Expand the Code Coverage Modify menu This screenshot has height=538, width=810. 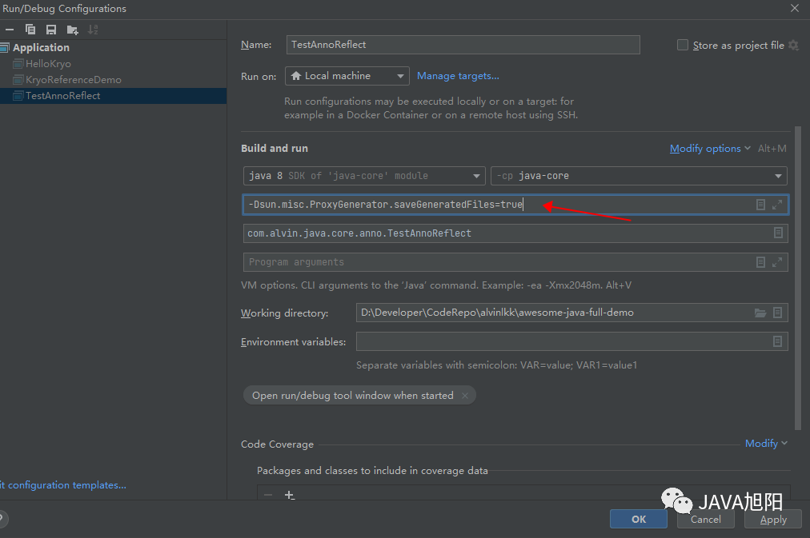[766, 444]
